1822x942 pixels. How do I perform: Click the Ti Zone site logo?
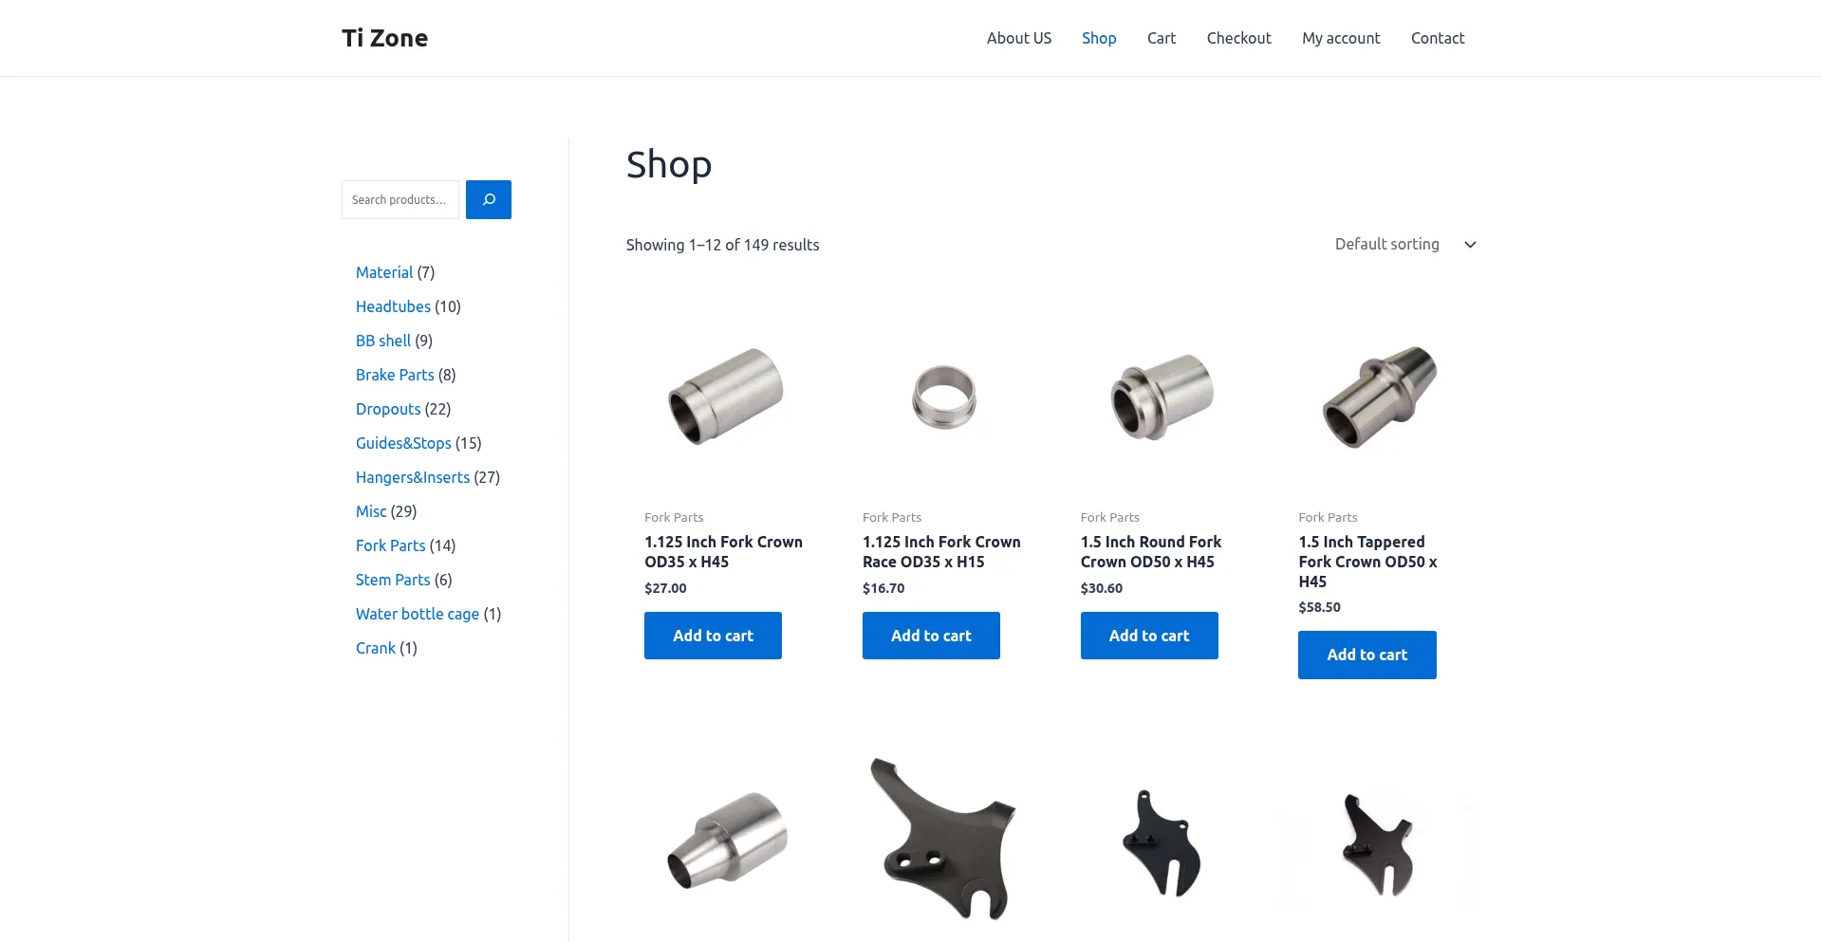point(384,38)
